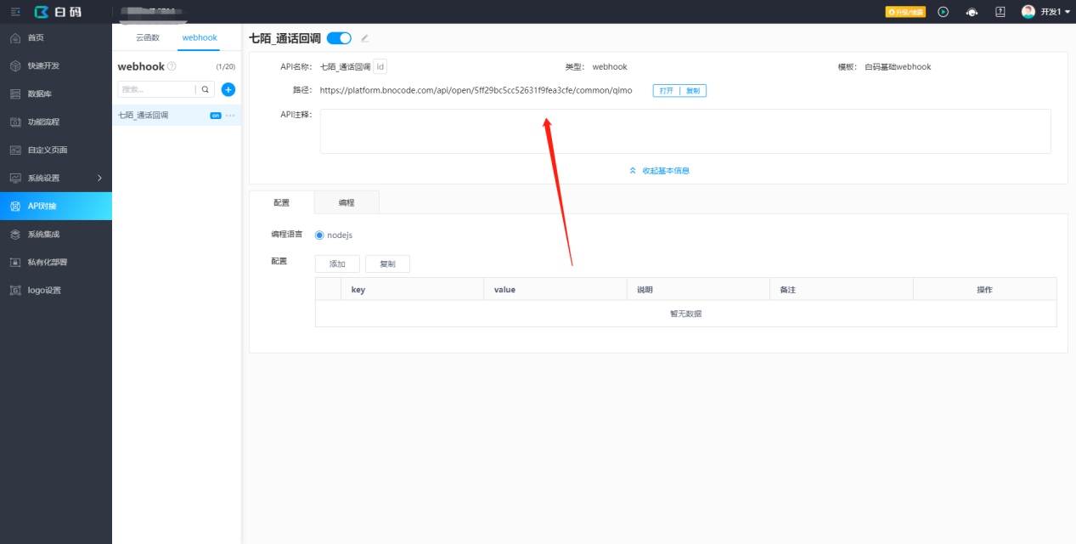Click the id tag beside API名称
Screen dimensions: 1076x544
[380, 66]
